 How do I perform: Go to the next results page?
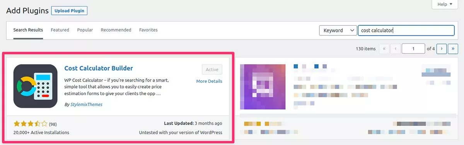442,49
